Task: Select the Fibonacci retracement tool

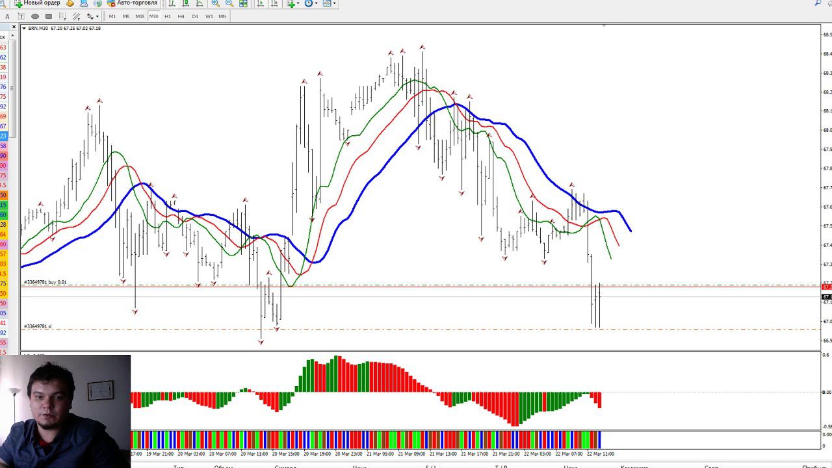Action: click(x=62, y=16)
